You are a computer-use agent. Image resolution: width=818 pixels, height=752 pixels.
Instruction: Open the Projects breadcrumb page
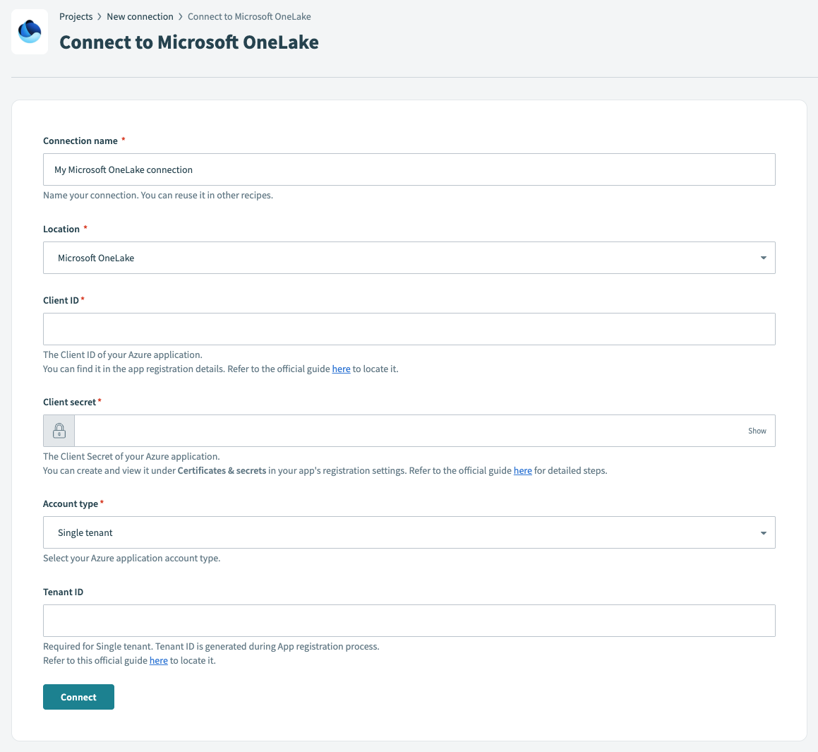[x=76, y=16]
